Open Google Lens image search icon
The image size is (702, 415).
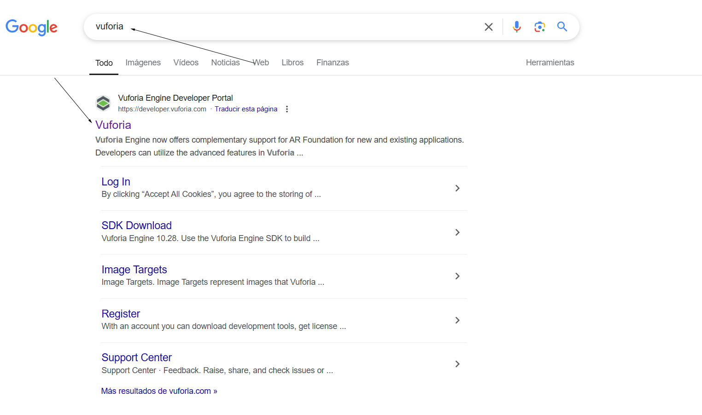539,27
